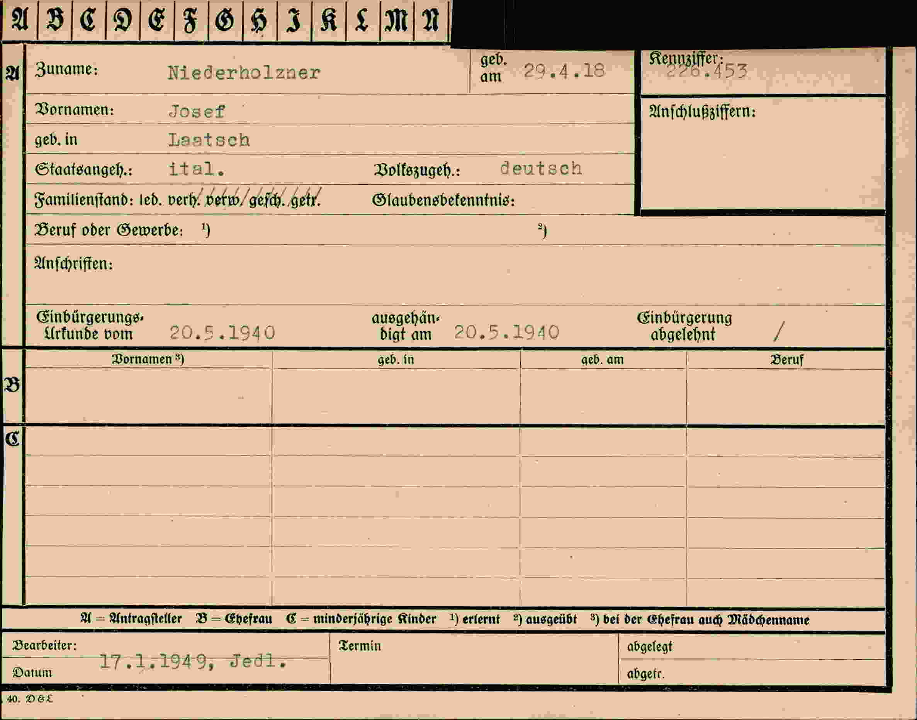The width and height of the screenshot is (917, 720).
Task: Select the index tab letter N
Action: click(x=431, y=20)
